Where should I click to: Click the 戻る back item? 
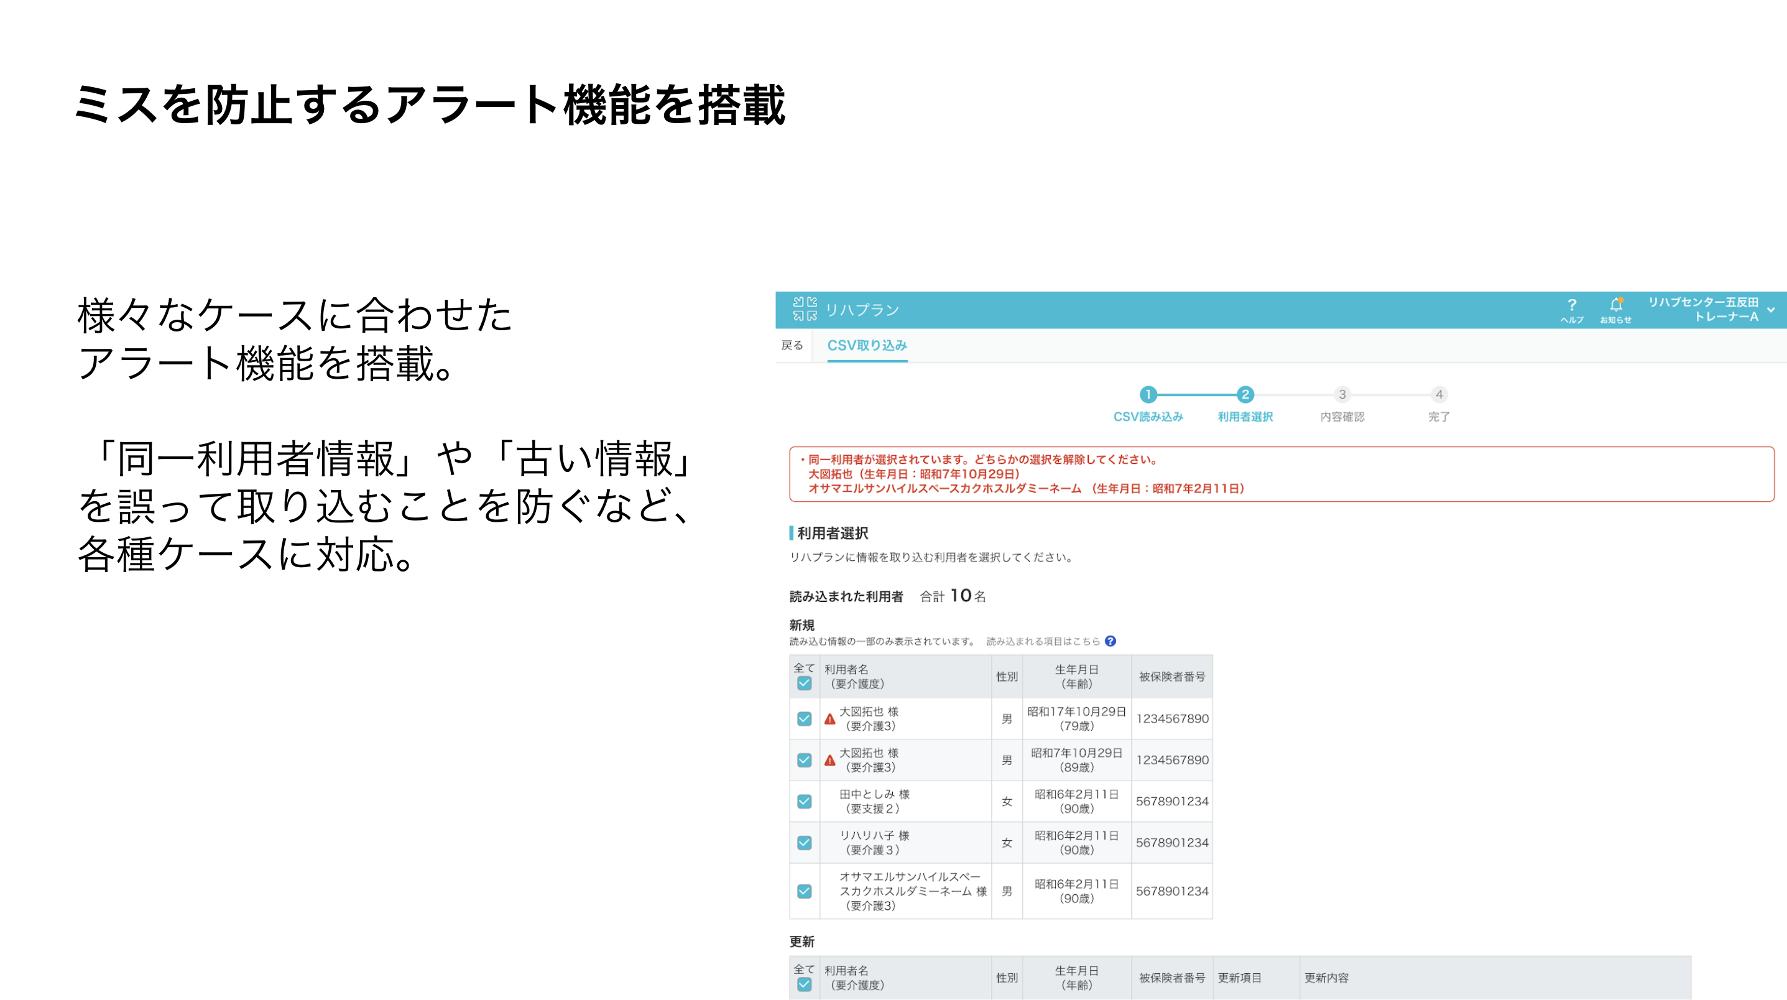(792, 346)
